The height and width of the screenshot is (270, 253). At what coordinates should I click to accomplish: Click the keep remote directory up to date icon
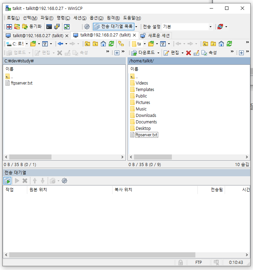(67, 27)
